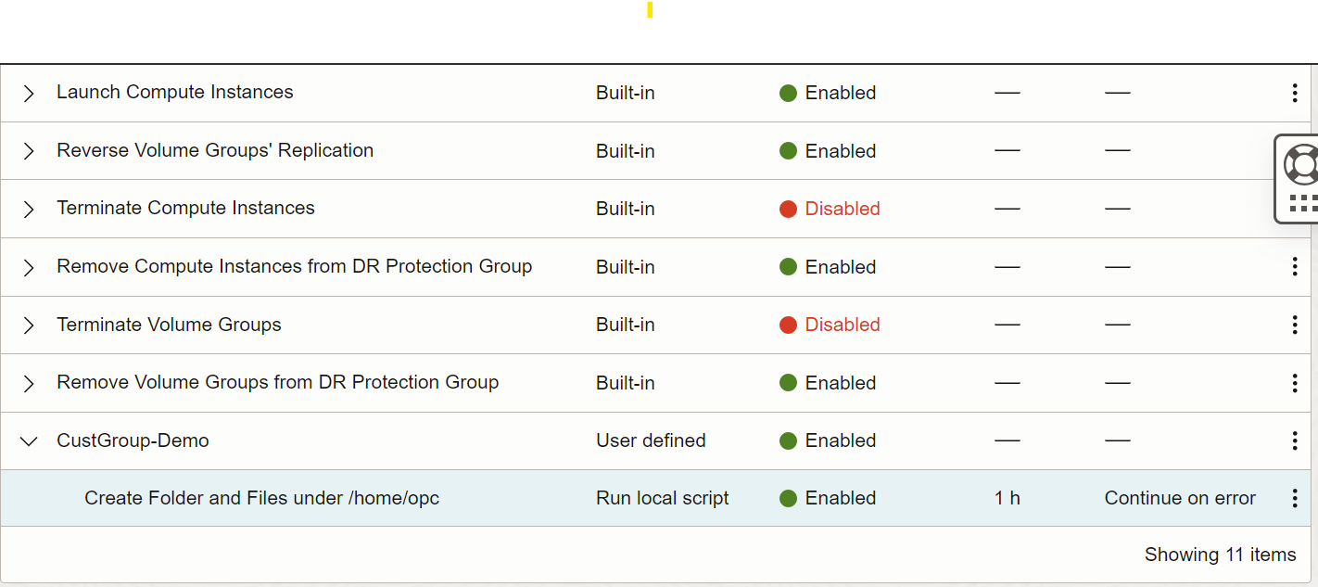Expand the Launch Compute Instances group

coord(28,93)
